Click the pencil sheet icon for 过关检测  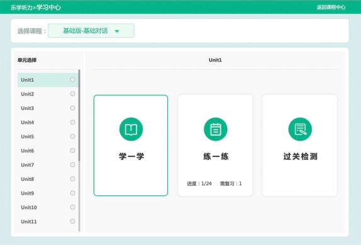pyautogui.click(x=300, y=129)
